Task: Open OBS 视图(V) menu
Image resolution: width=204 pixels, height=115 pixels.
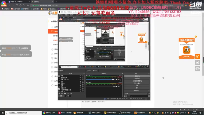Action: (x=72, y=15)
